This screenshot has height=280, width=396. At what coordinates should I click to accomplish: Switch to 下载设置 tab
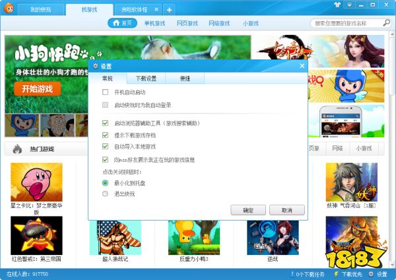point(147,79)
